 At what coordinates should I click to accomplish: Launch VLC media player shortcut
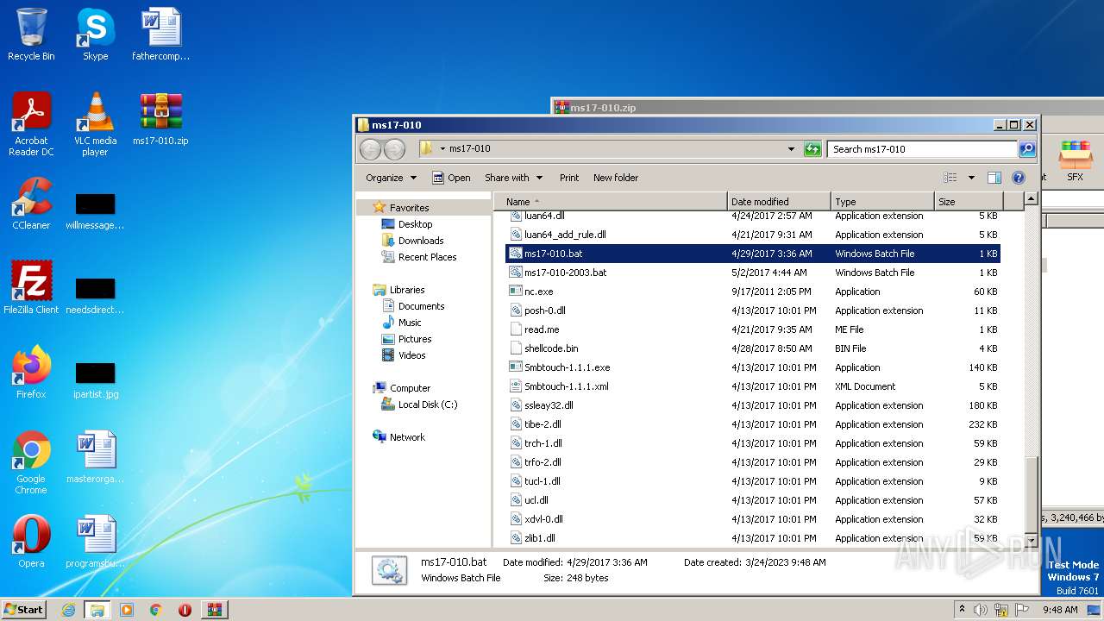95,124
